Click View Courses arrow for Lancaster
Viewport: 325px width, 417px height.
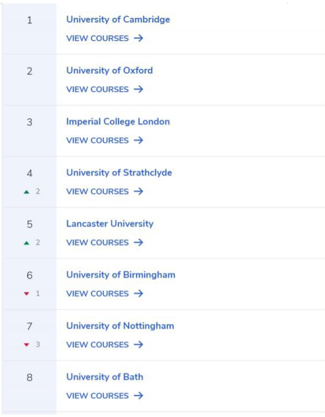pyautogui.click(x=138, y=243)
